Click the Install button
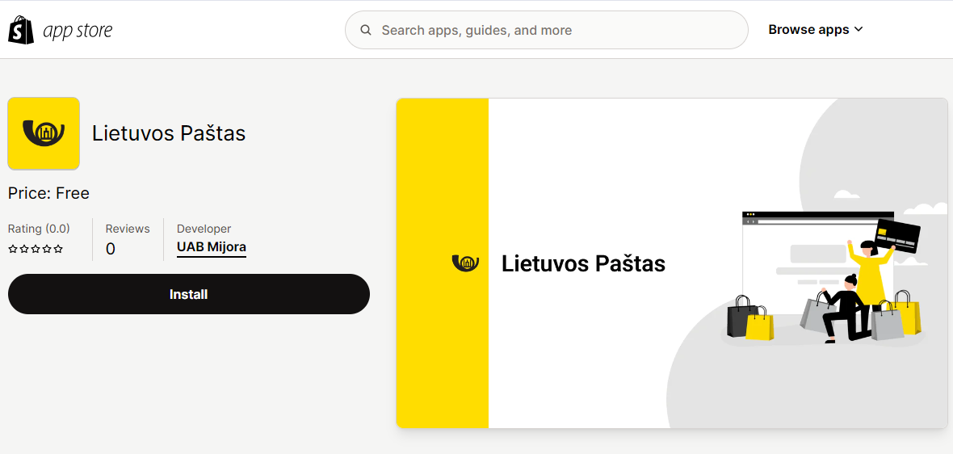Viewport: 953px width, 454px height. click(189, 294)
